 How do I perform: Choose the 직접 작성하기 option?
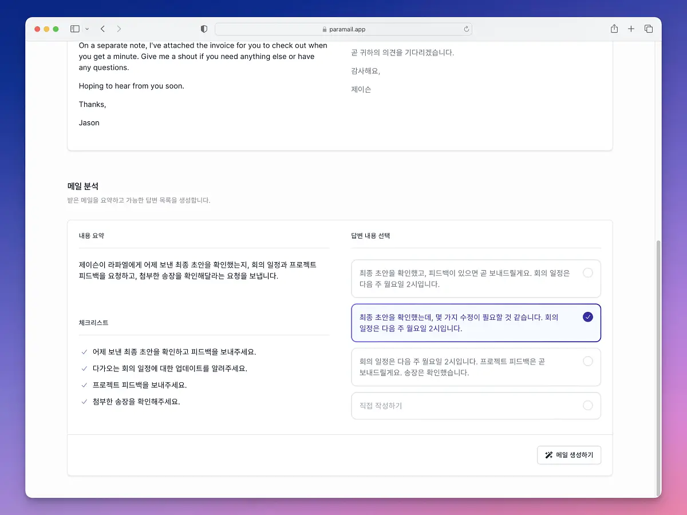(x=476, y=406)
